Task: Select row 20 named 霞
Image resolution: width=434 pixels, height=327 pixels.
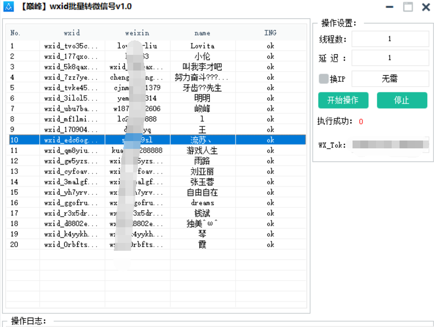Action: (x=202, y=244)
